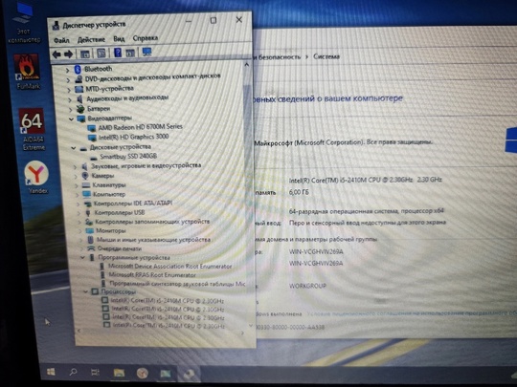517x387 pixels.
Task: Expand the MTD-устройства node
Action: tap(69, 90)
